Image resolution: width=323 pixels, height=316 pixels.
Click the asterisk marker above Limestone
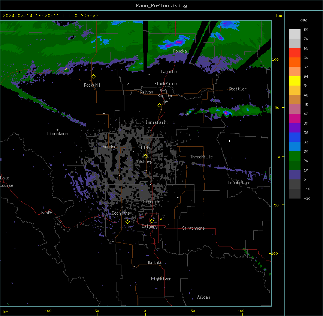click(57, 130)
